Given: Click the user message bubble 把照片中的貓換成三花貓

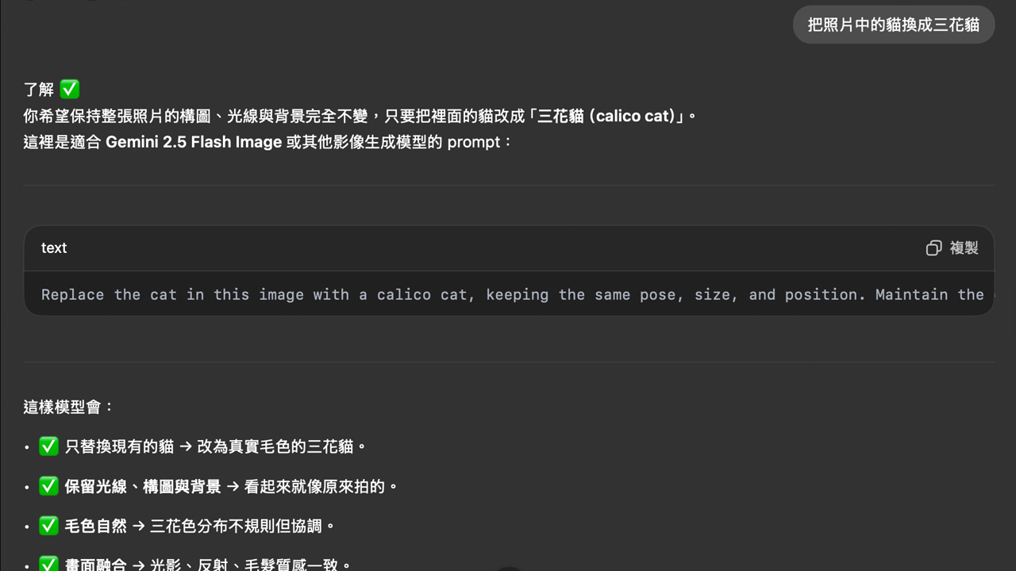Looking at the screenshot, I should pyautogui.click(x=893, y=25).
